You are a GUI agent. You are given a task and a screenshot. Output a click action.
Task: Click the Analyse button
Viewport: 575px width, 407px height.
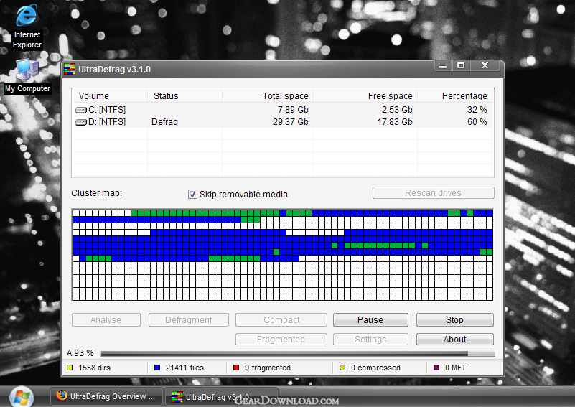pyautogui.click(x=106, y=319)
